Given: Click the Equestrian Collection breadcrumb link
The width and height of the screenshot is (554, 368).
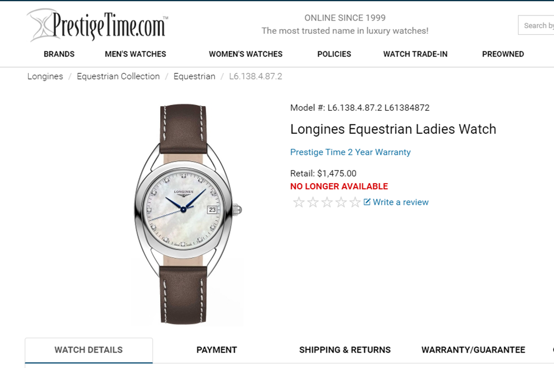Looking at the screenshot, I should tap(119, 76).
